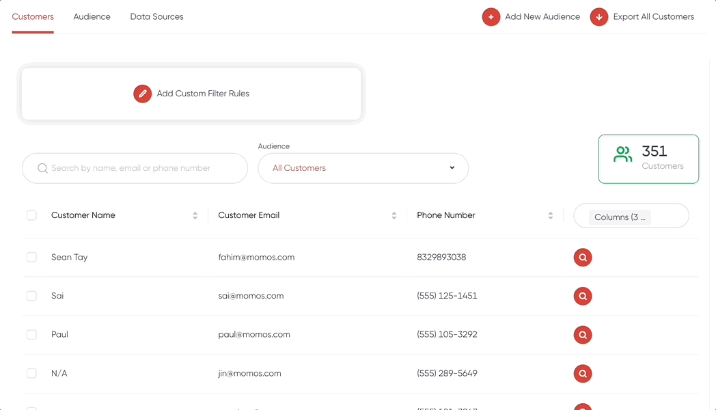The width and height of the screenshot is (716, 410).
Task: Open the All Customers audience dropdown
Action: tap(363, 168)
